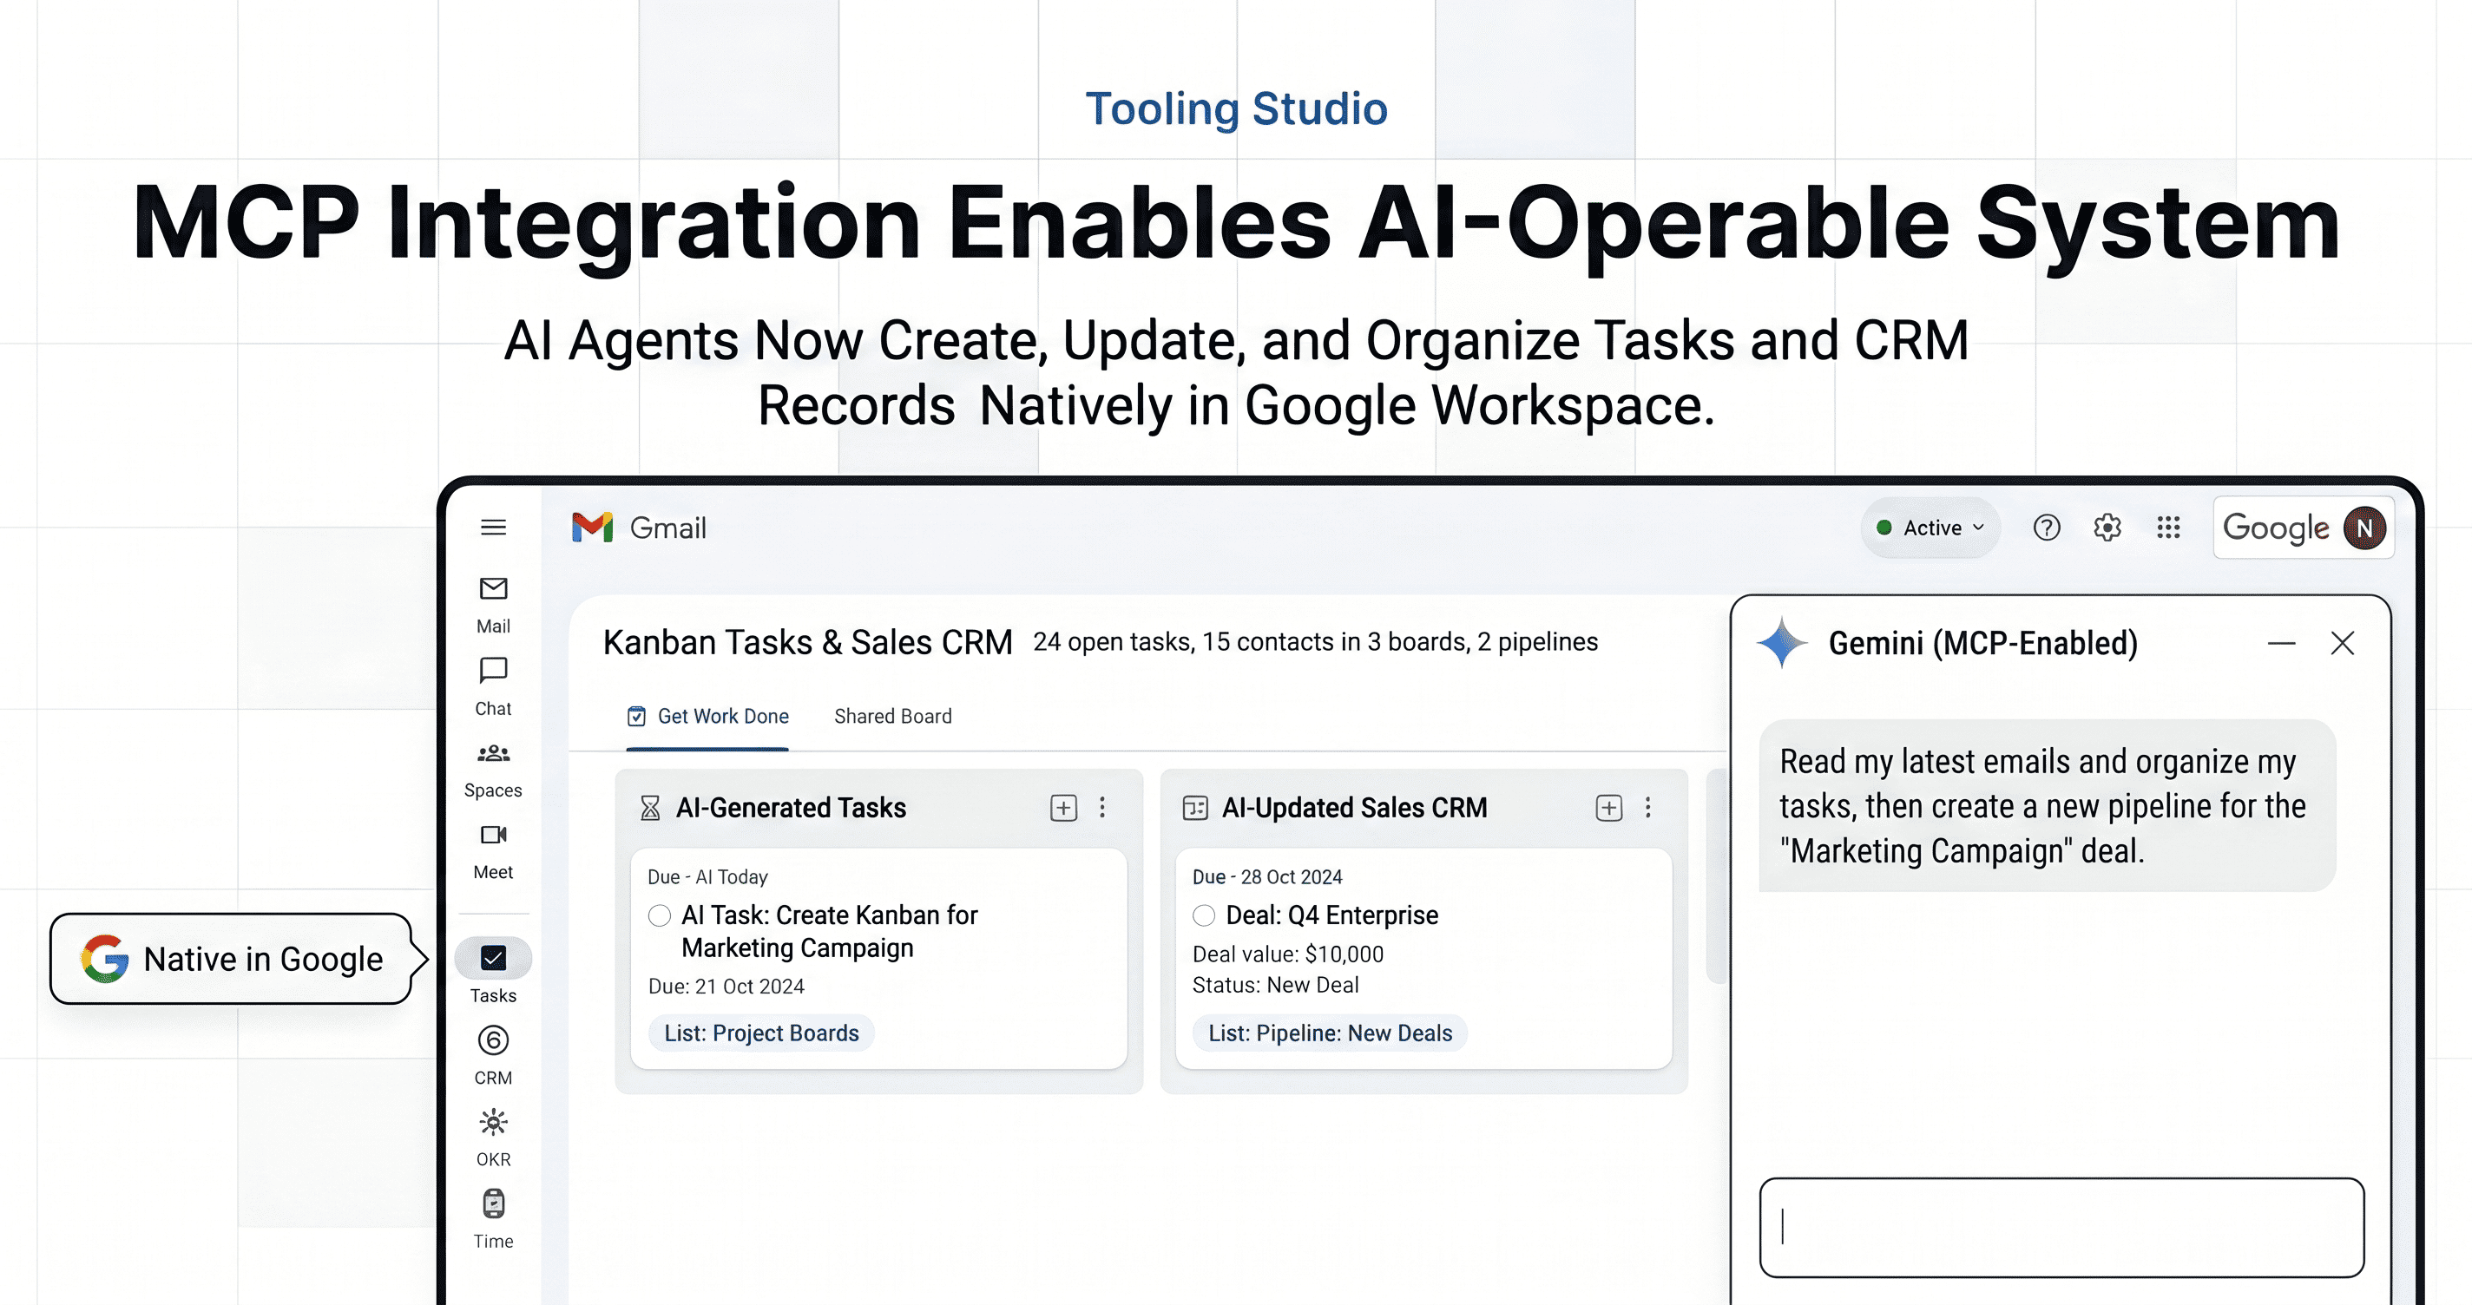Click the Gemini message input field
This screenshot has width=2472, height=1305.
(x=2061, y=1226)
